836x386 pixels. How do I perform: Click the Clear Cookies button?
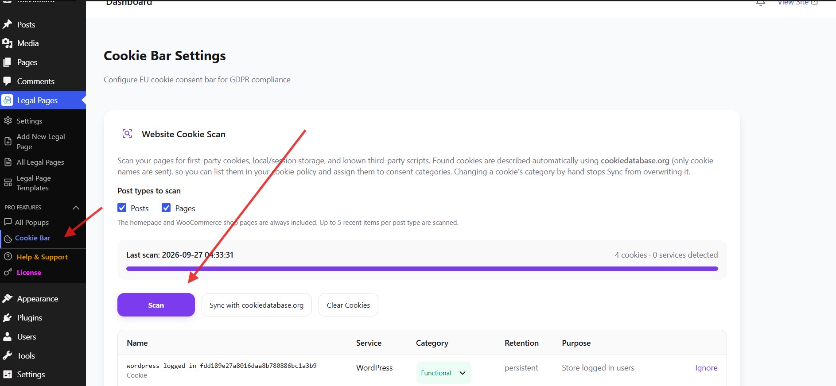click(x=348, y=305)
